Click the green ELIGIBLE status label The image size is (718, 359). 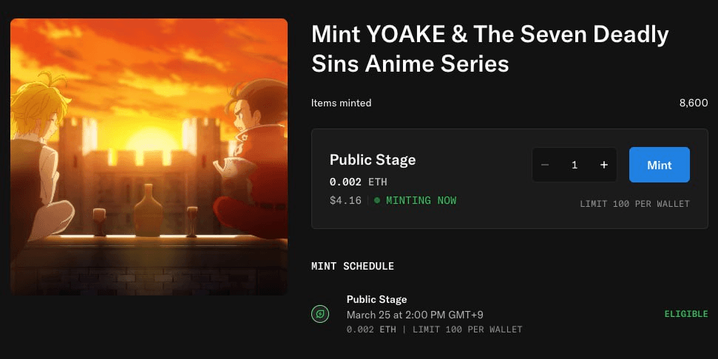tap(686, 314)
